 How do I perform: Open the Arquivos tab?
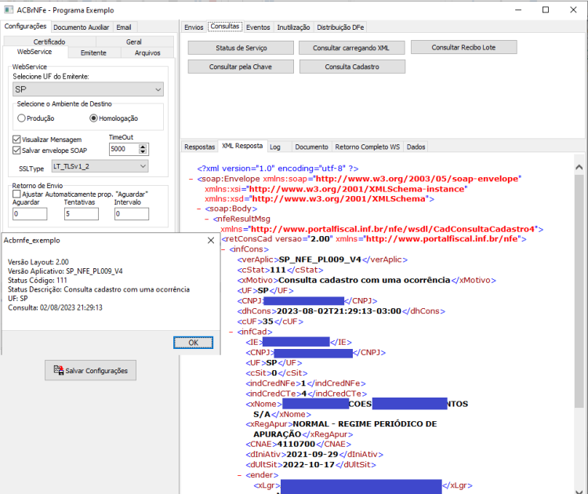[147, 53]
